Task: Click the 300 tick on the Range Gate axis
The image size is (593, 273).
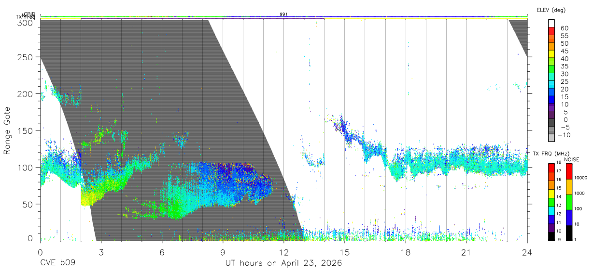Action: pyautogui.click(x=26, y=22)
